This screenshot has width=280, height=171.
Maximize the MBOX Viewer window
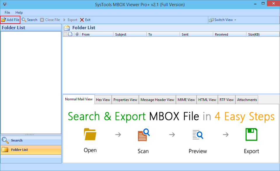(263, 4)
